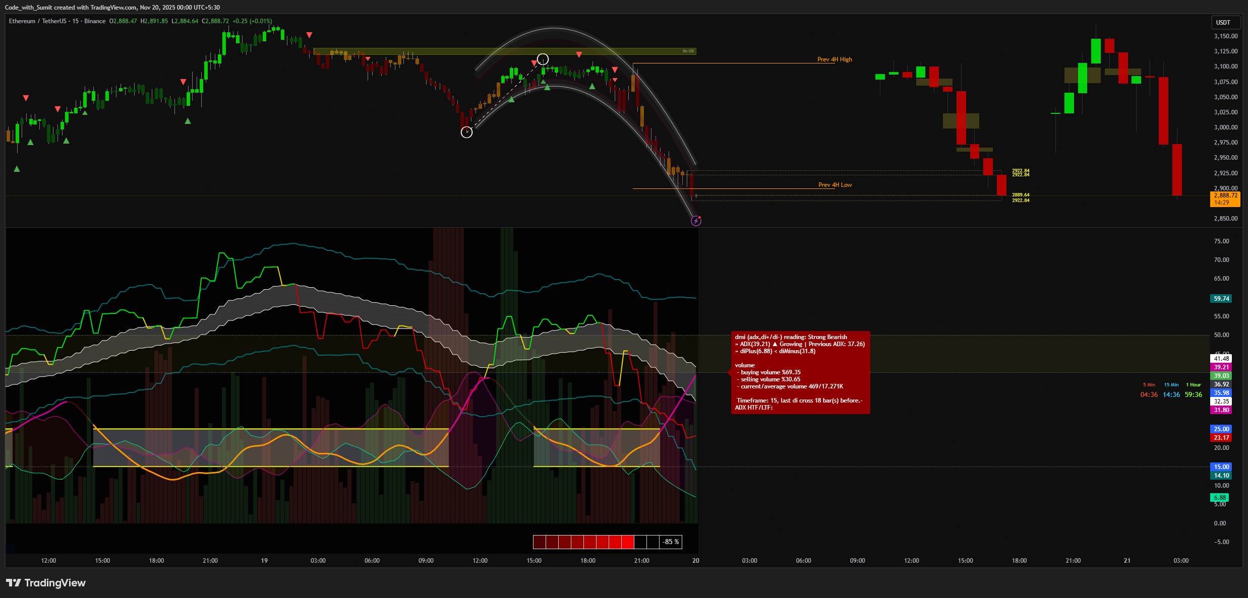
Task: Click the TradingView logo at bottom left
Action: 46,583
